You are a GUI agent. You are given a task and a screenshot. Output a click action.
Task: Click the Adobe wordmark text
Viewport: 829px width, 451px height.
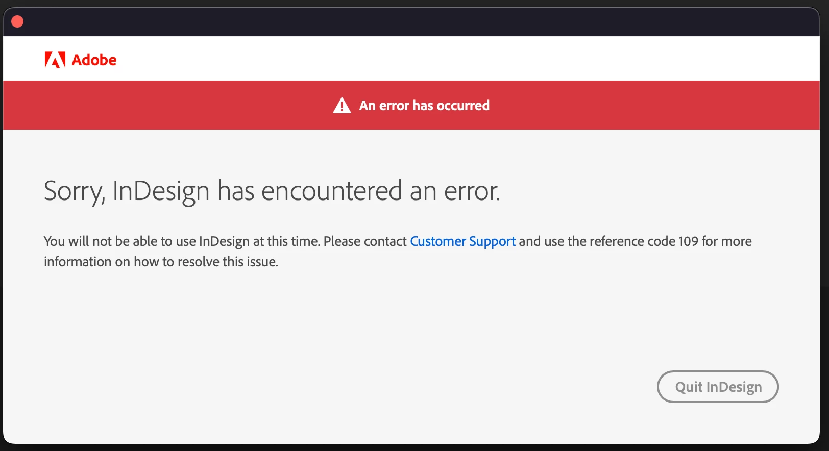[x=94, y=60]
